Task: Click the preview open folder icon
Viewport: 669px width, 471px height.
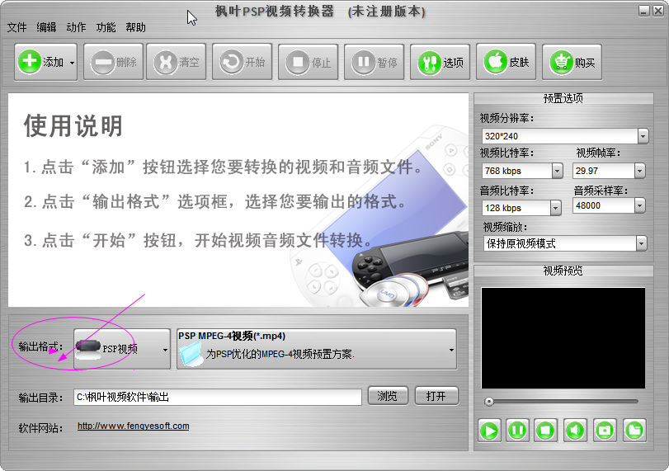Action: [x=634, y=431]
